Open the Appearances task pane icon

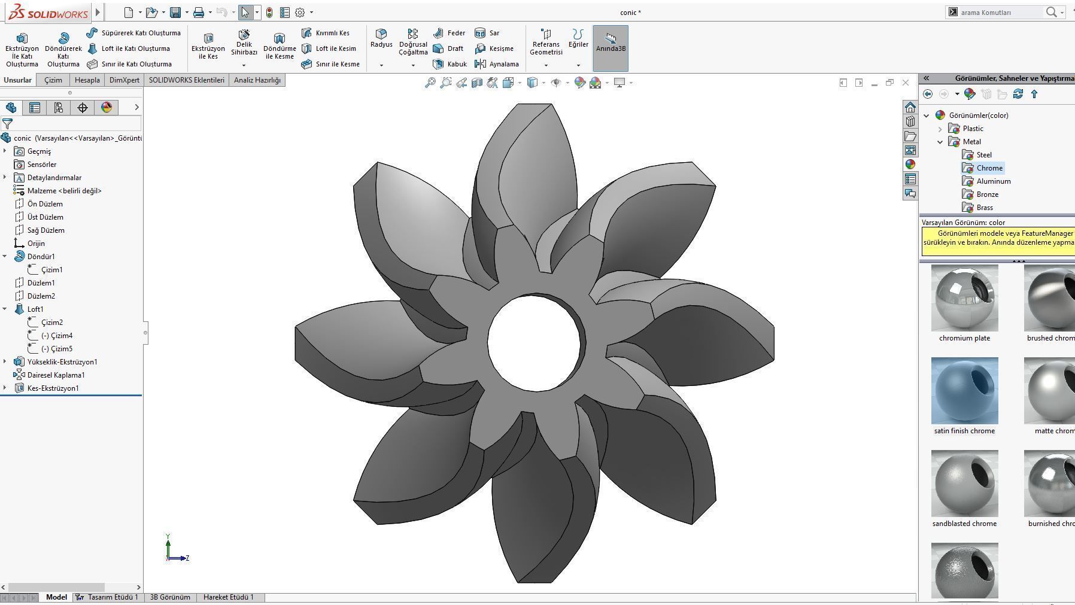pyautogui.click(x=910, y=165)
